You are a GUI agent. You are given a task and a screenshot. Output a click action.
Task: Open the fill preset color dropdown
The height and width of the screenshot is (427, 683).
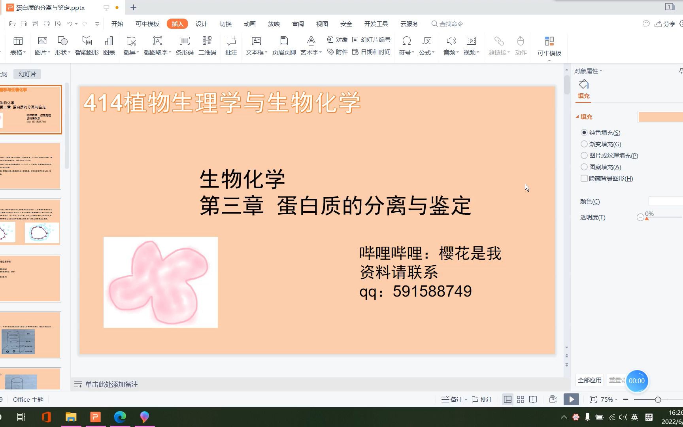click(660, 117)
